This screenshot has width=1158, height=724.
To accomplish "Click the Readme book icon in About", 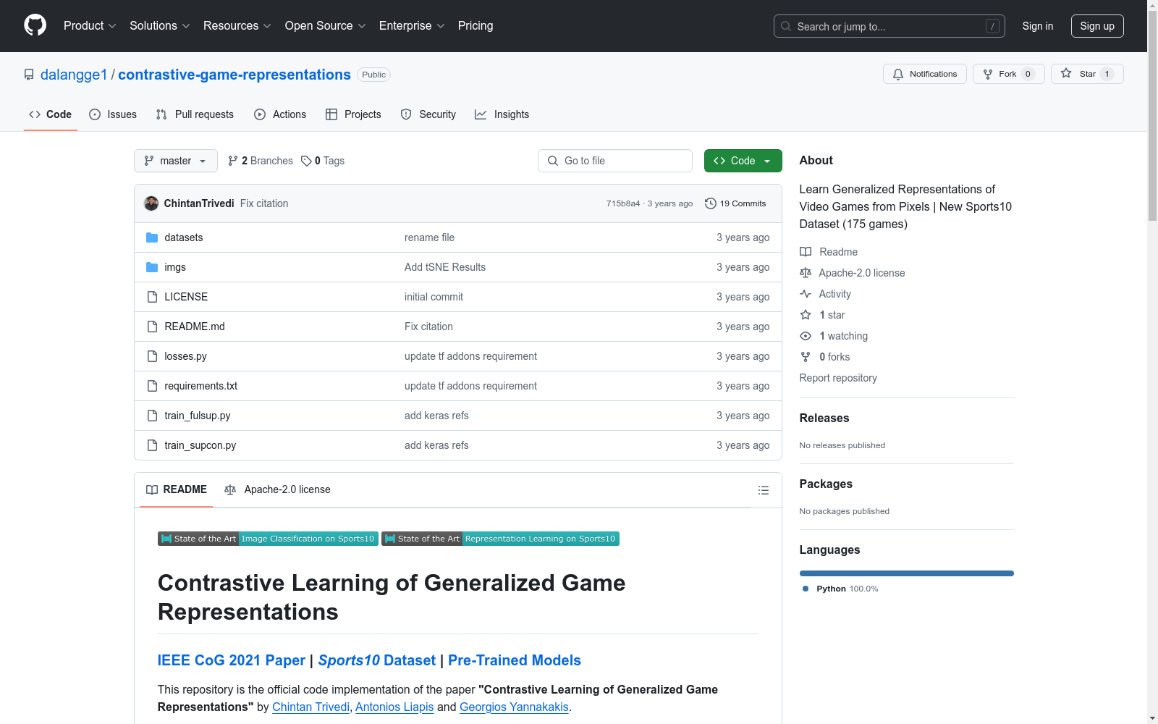I will (806, 252).
